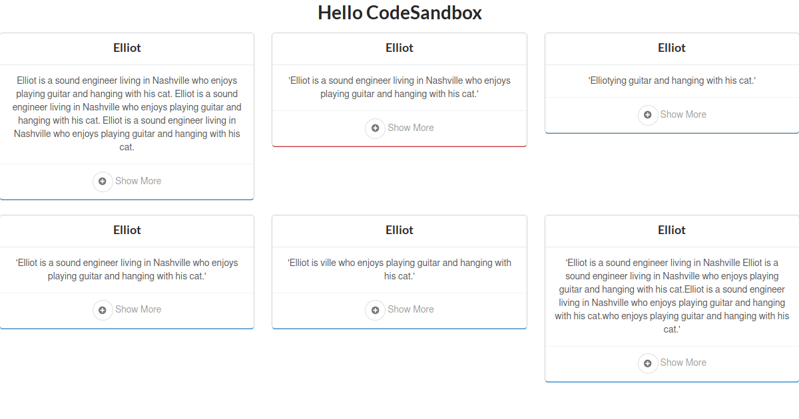Image resolution: width=799 pixels, height=419 pixels.
Task: Click the quoted text in the bottom-right card
Action: click(671, 295)
